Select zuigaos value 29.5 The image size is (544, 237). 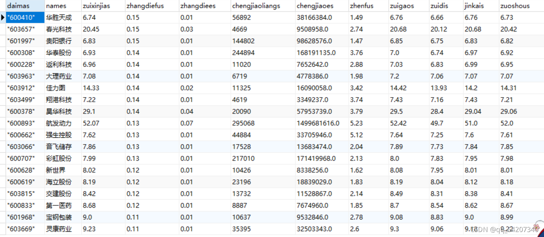point(409,111)
